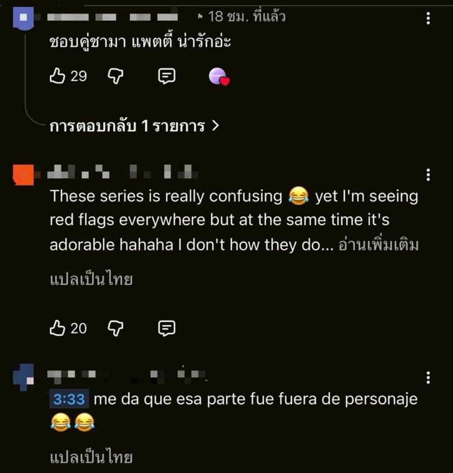Like the 'These series is really confusing' comment
The image size is (453, 473).
point(57,328)
